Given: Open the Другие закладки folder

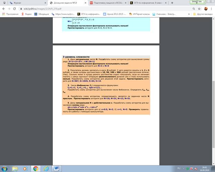Looking at the screenshot, I should [x=203, y=14].
